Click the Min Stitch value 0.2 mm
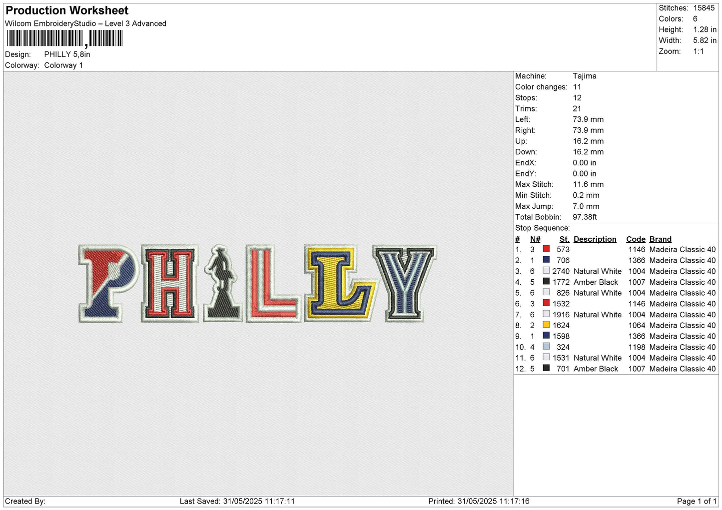The height and width of the screenshot is (510, 722). click(586, 195)
